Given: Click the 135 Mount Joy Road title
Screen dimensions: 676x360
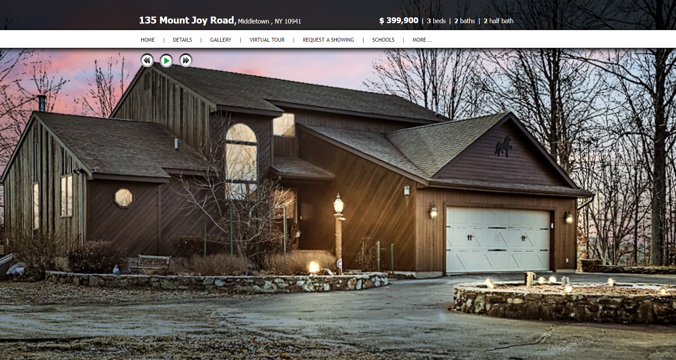Looking at the screenshot, I should tap(187, 20).
